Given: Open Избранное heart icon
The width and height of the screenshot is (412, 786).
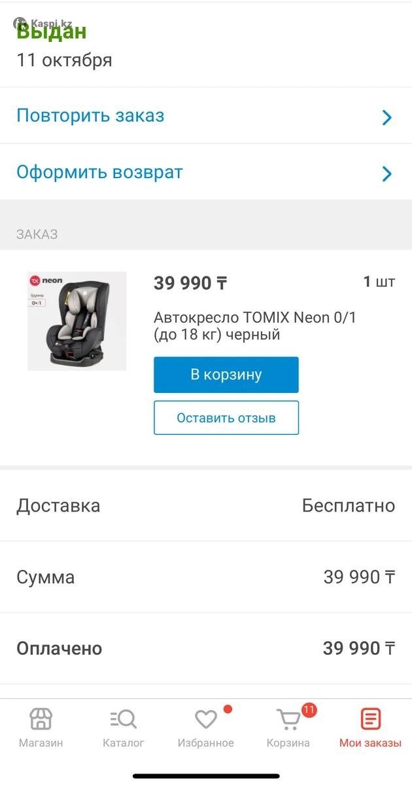Looking at the screenshot, I should click(206, 719).
